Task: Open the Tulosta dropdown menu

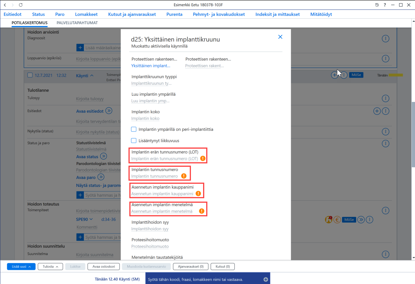Action: point(50,266)
